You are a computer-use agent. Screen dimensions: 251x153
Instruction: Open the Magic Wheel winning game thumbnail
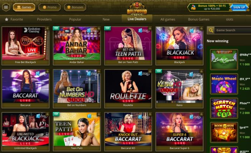tap(224, 84)
